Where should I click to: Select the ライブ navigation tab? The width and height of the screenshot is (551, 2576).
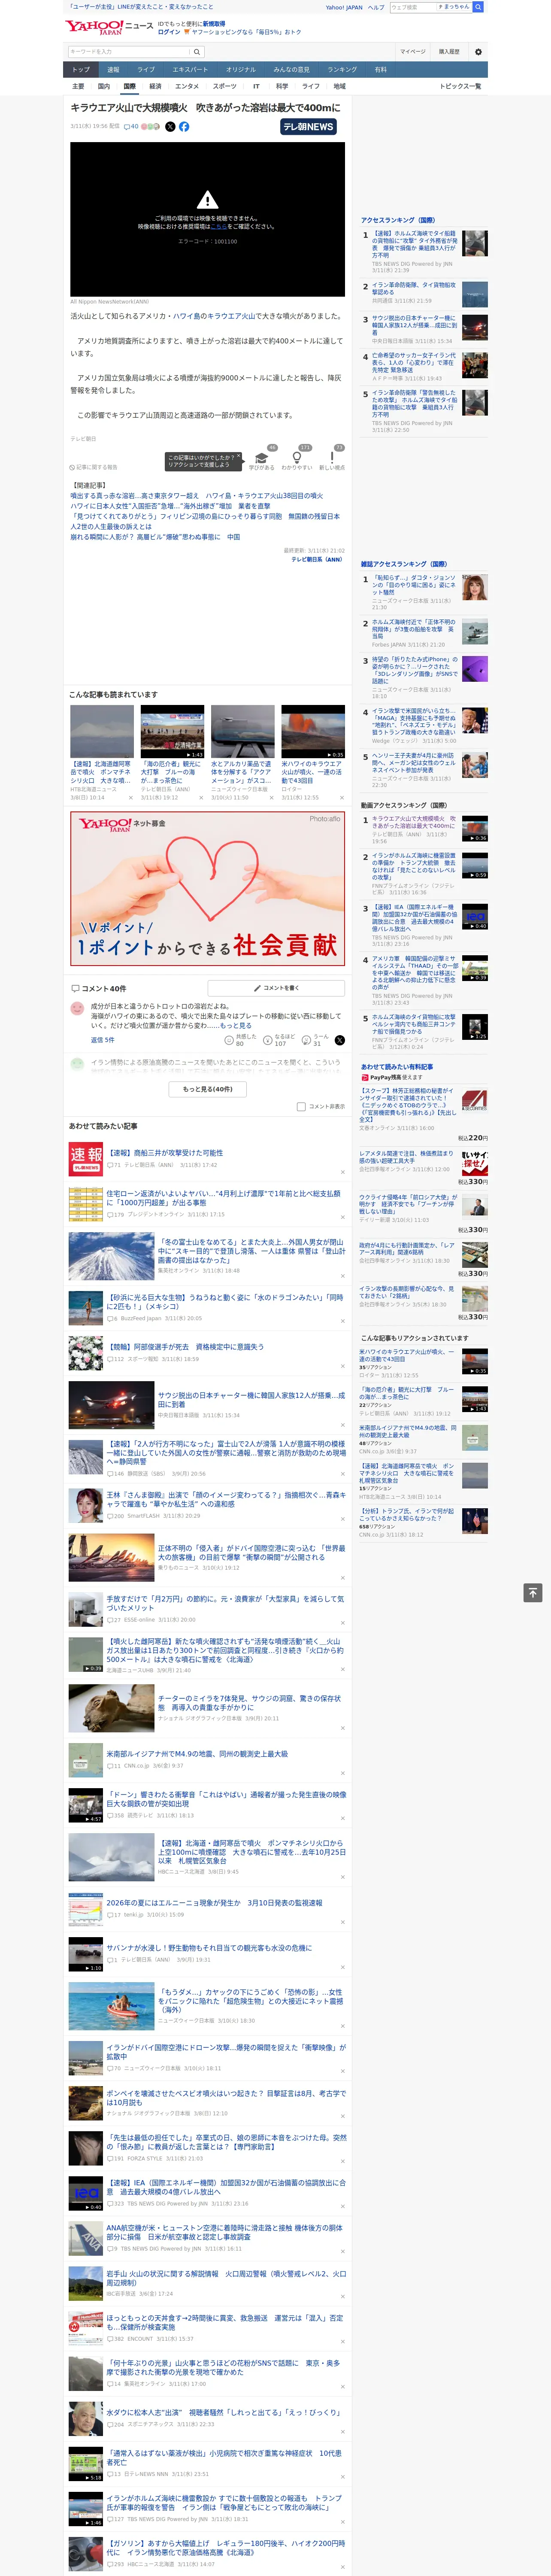coord(146,70)
